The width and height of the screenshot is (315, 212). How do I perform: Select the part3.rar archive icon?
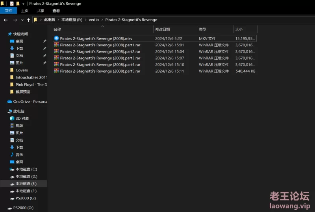point(56,58)
